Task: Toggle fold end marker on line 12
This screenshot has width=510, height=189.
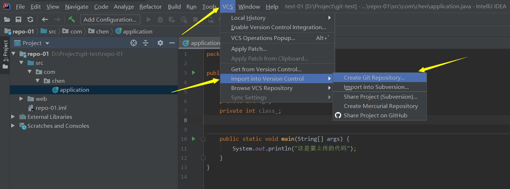Action: 203,158
